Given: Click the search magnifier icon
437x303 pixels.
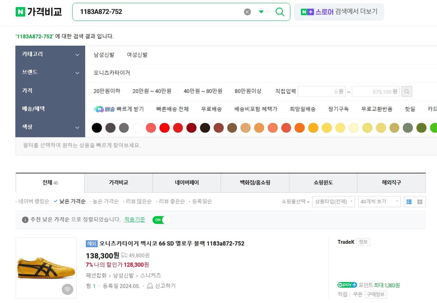Looking at the screenshot, I should pos(279,12).
